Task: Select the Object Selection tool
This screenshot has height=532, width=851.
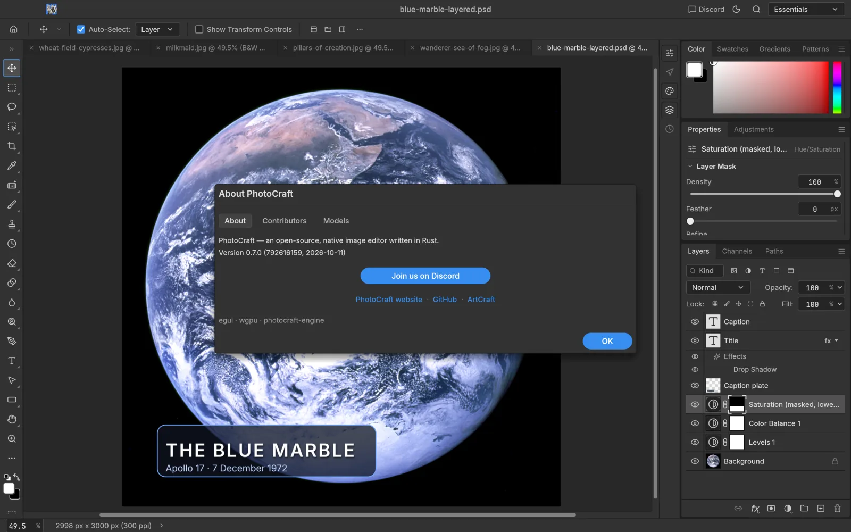Action: pos(12,127)
